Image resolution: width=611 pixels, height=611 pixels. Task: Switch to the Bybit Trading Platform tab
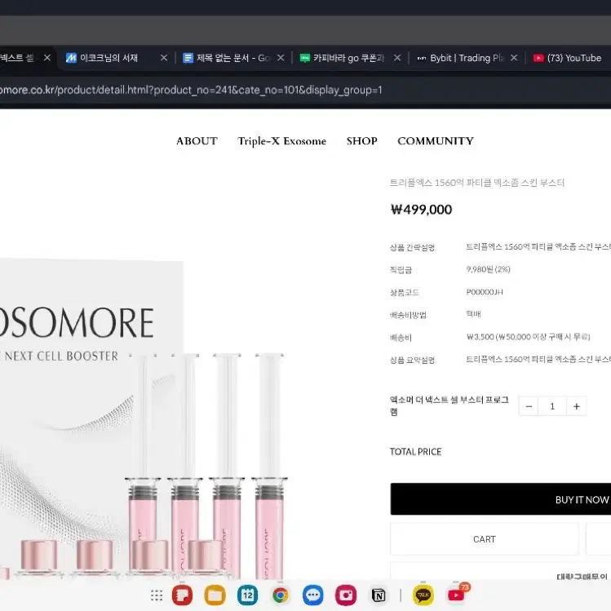click(x=462, y=58)
